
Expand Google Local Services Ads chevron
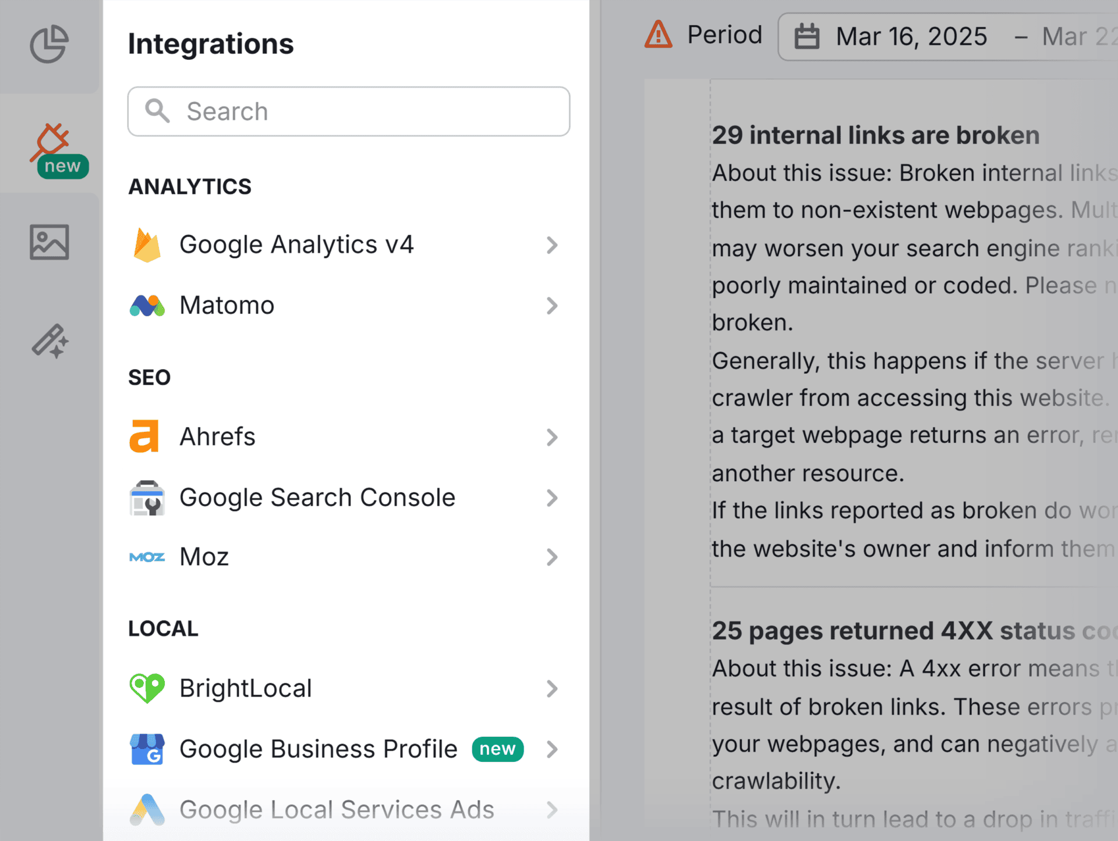(x=552, y=810)
